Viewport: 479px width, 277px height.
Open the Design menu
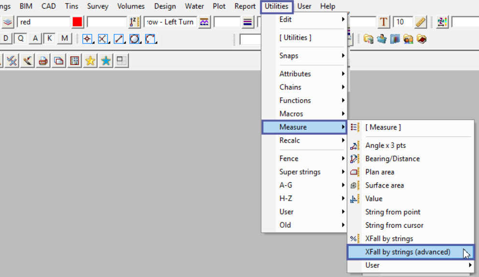point(165,6)
